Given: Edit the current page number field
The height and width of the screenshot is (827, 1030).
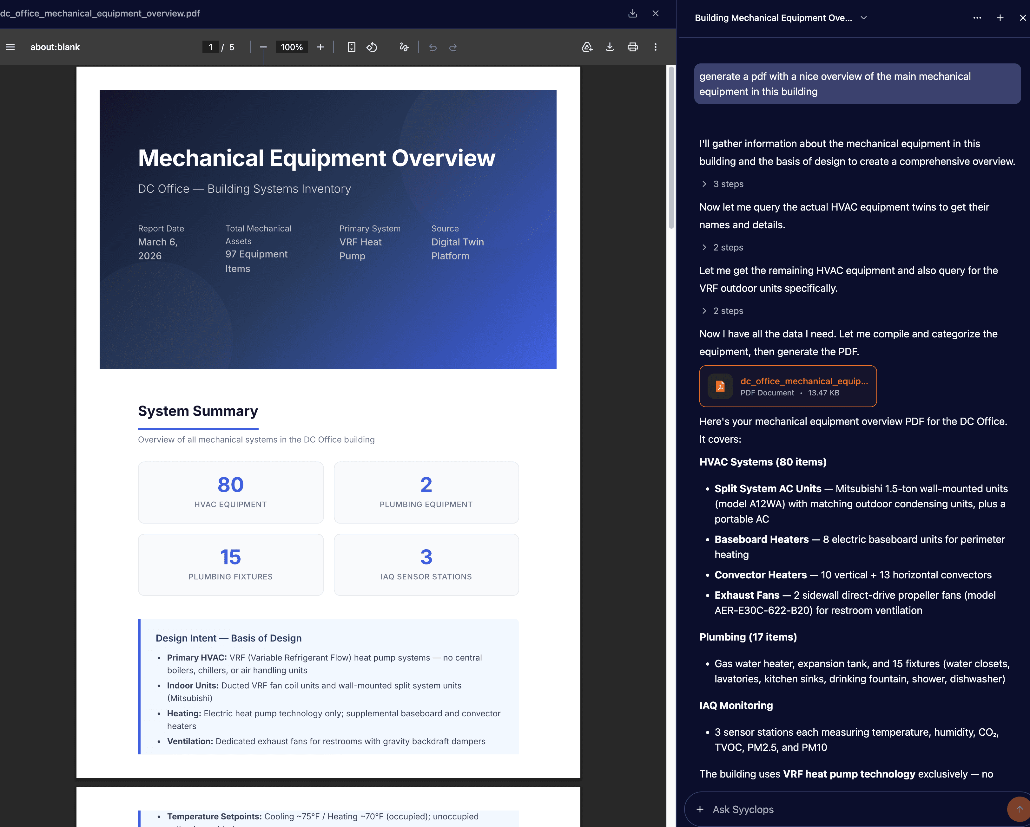Looking at the screenshot, I should 210,47.
